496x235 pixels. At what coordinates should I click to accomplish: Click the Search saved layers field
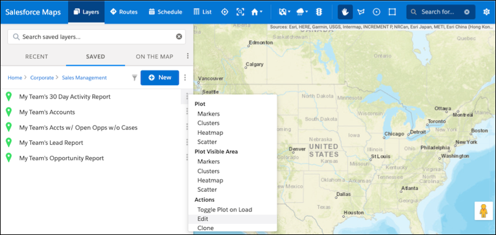(97, 37)
